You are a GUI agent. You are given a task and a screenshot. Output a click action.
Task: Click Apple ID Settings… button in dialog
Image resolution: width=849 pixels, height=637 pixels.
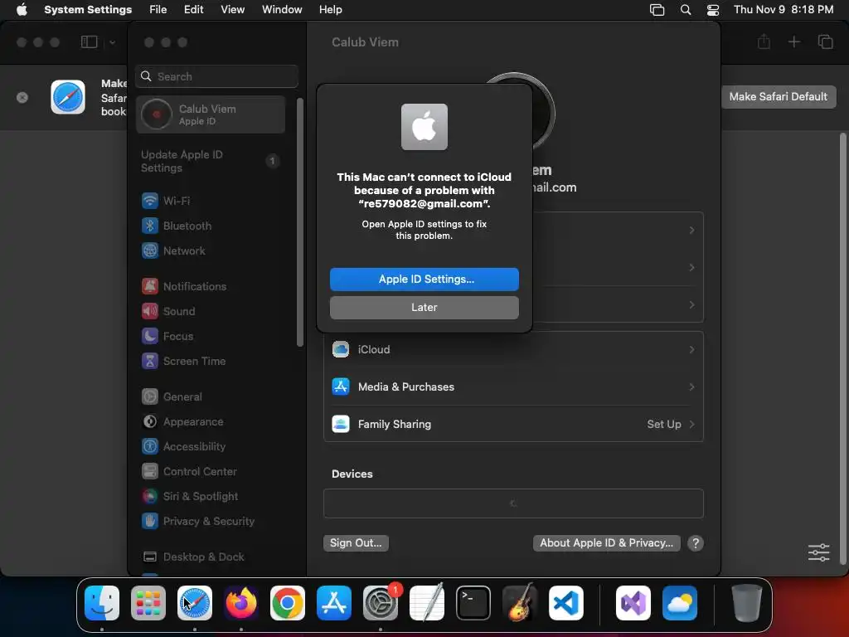424,280
